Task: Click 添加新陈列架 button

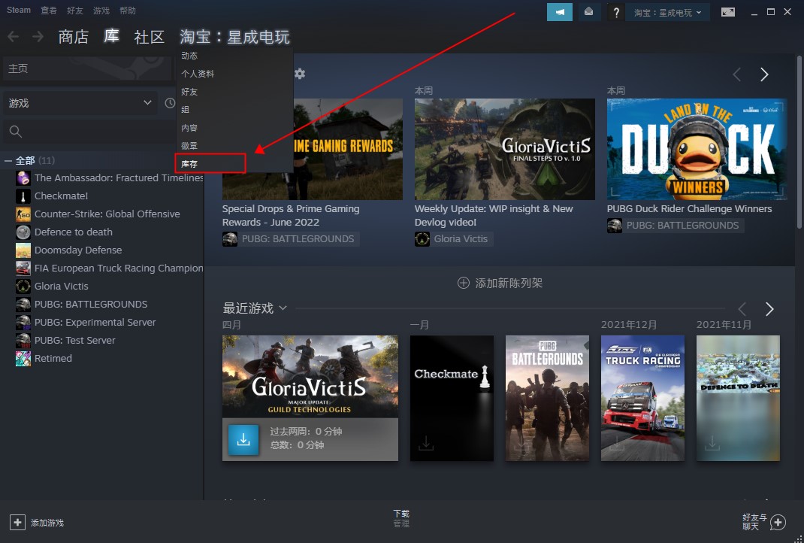Action: (x=500, y=283)
